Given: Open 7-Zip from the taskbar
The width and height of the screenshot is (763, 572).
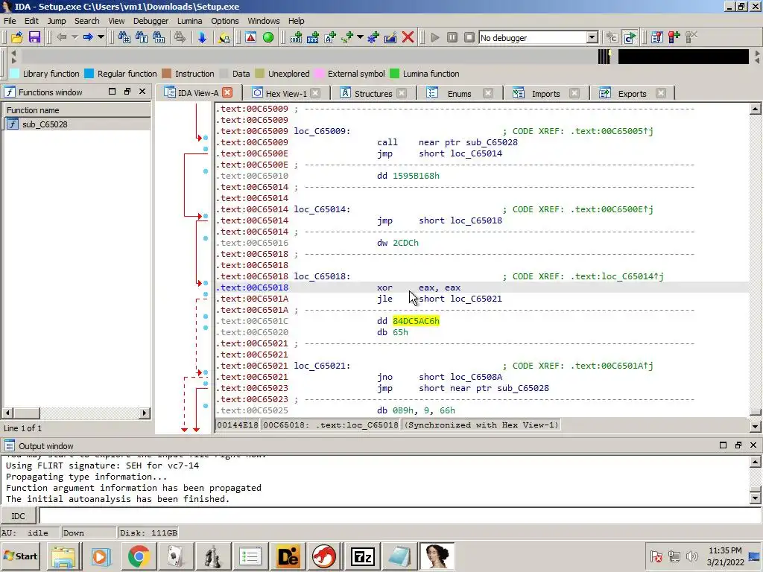Looking at the screenshot, I should 363,556.
